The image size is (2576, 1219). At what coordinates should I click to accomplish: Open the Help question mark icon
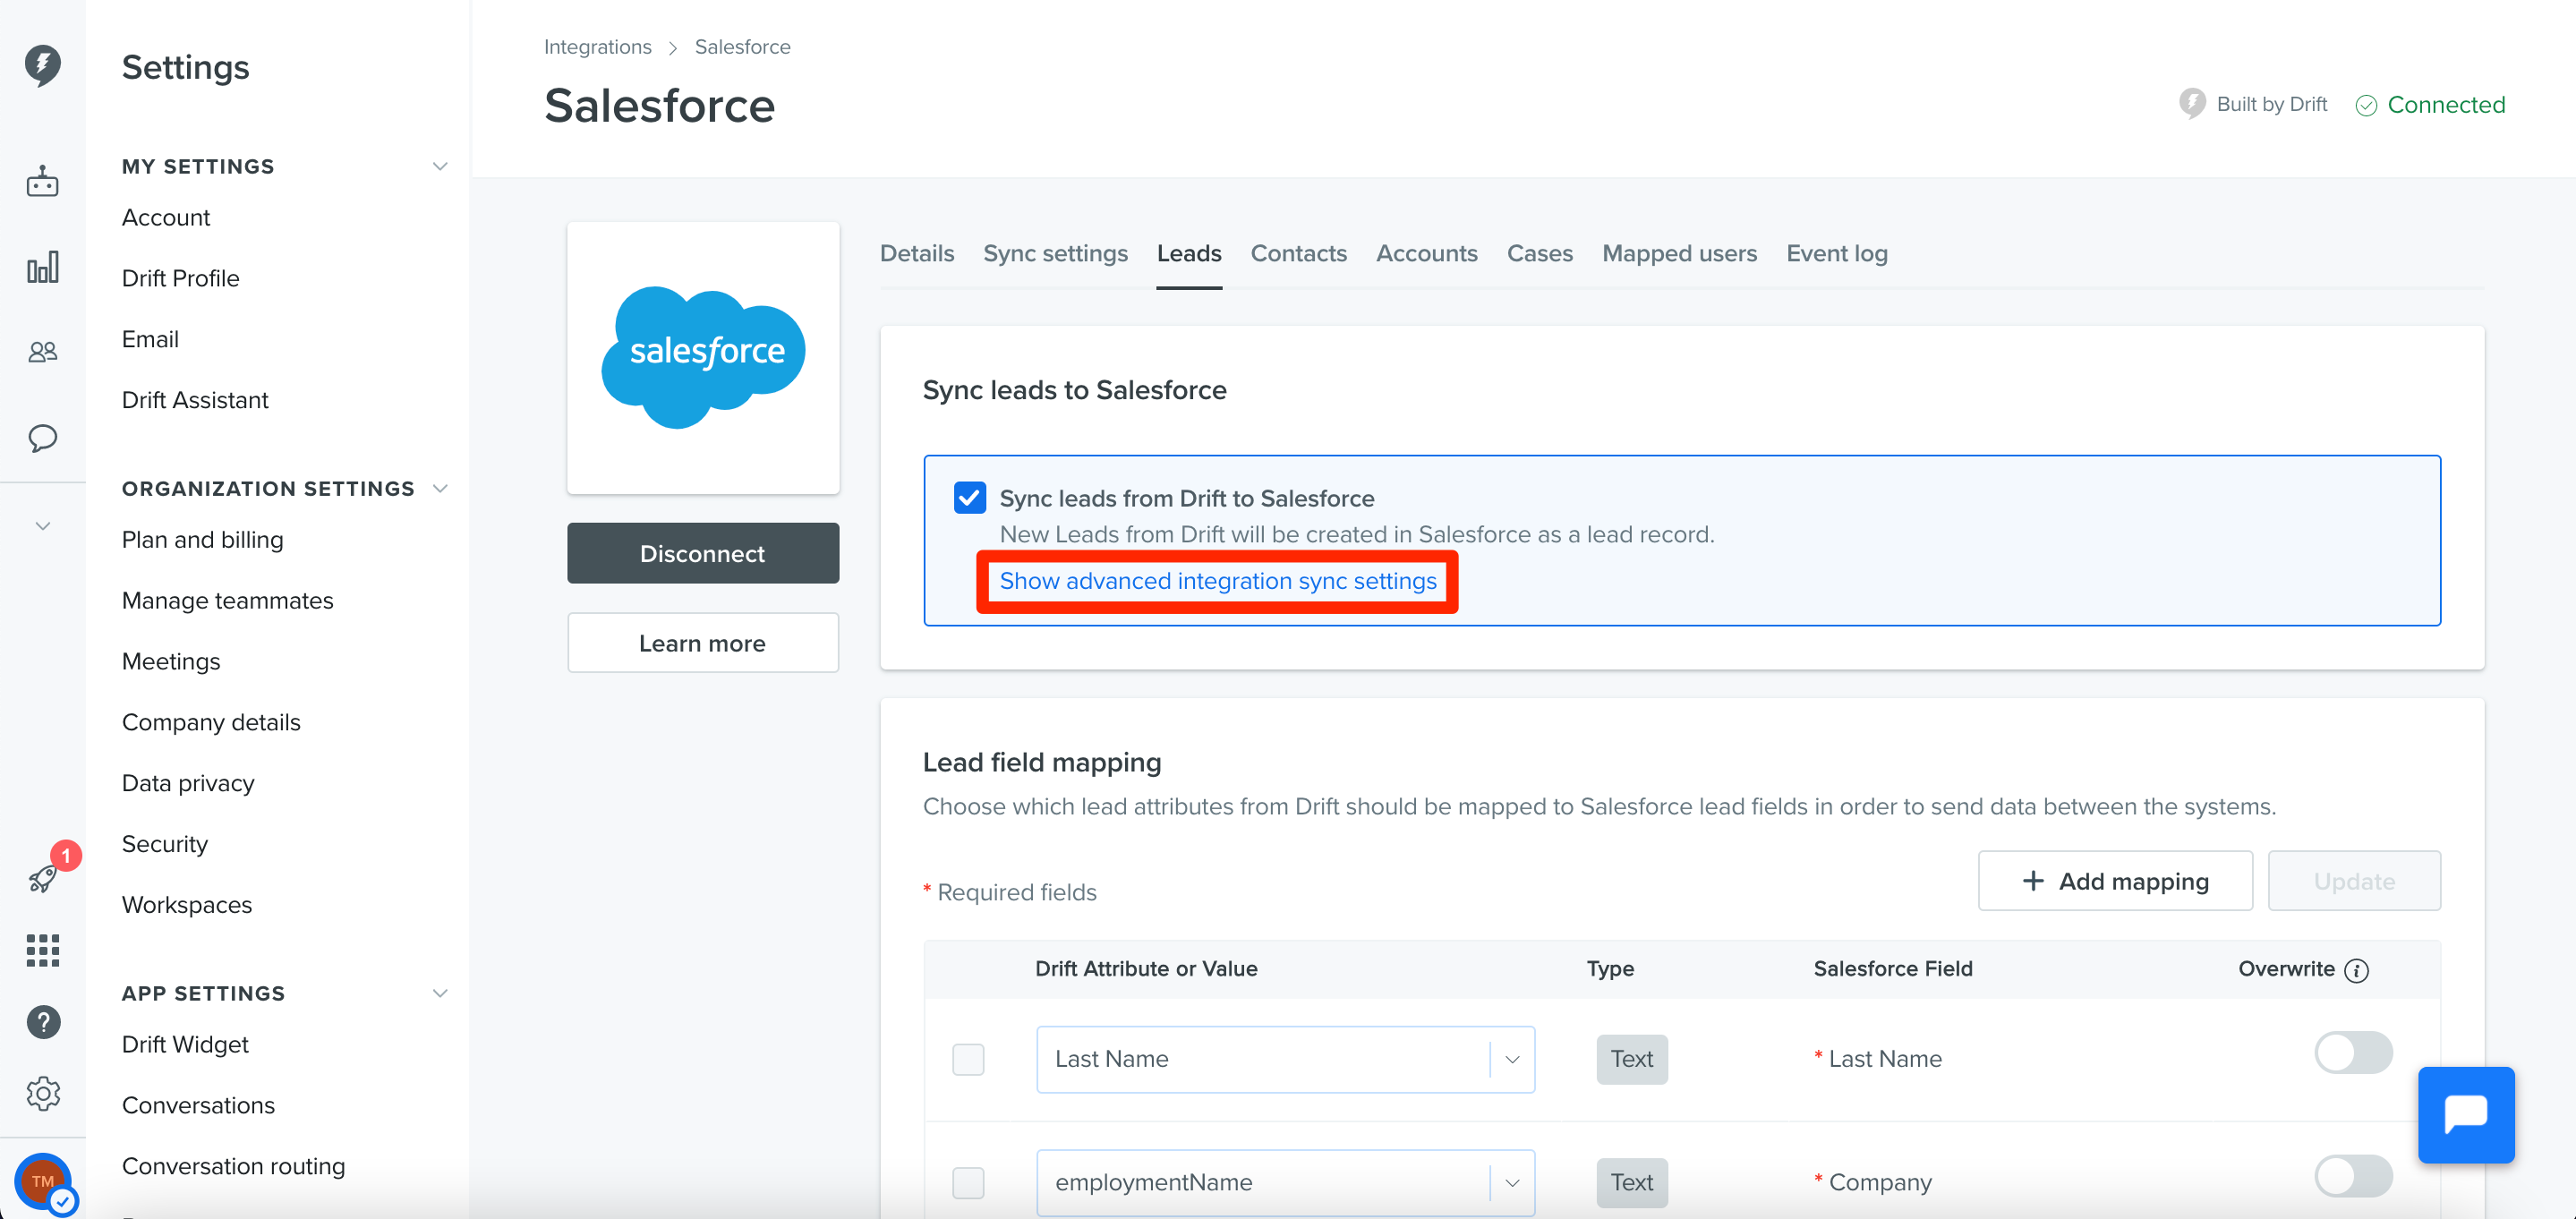point(42,1022)
